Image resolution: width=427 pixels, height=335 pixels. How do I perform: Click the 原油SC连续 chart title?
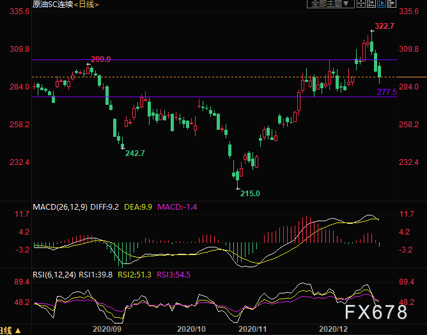53,4
